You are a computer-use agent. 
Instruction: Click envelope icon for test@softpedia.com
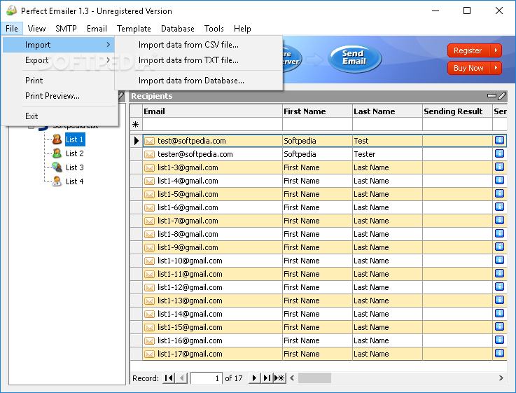click(x=149, y=142)
